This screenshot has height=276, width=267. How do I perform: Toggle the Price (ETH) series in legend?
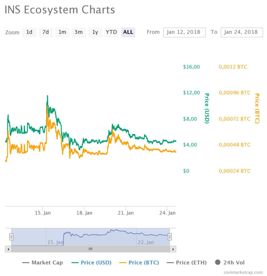[x=186, y=263]
